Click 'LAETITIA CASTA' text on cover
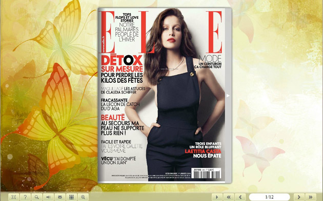The height and width of the screenshot is (201, 323). click(203, 151)
